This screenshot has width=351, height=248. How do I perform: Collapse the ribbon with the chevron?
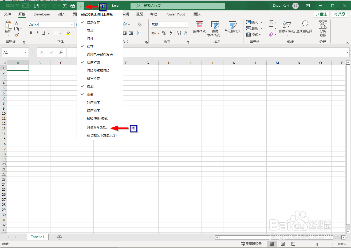click(x=347, y=43)
